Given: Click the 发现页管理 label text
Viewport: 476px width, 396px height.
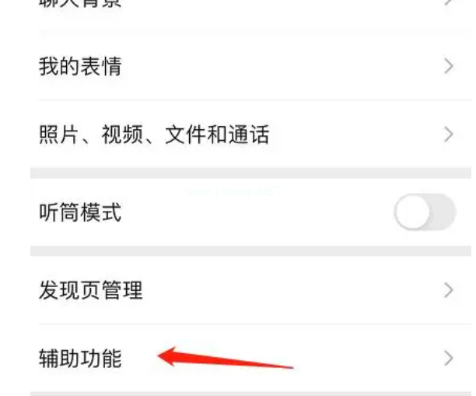Looking at the screenshot, I should [90, 290].
